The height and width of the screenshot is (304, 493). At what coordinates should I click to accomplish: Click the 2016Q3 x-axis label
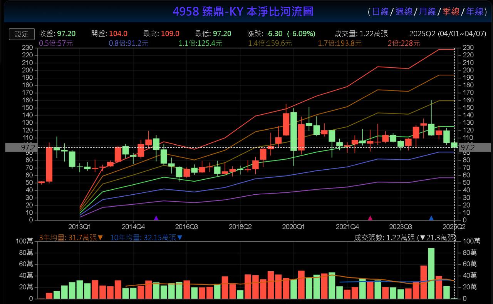[186, 226]
